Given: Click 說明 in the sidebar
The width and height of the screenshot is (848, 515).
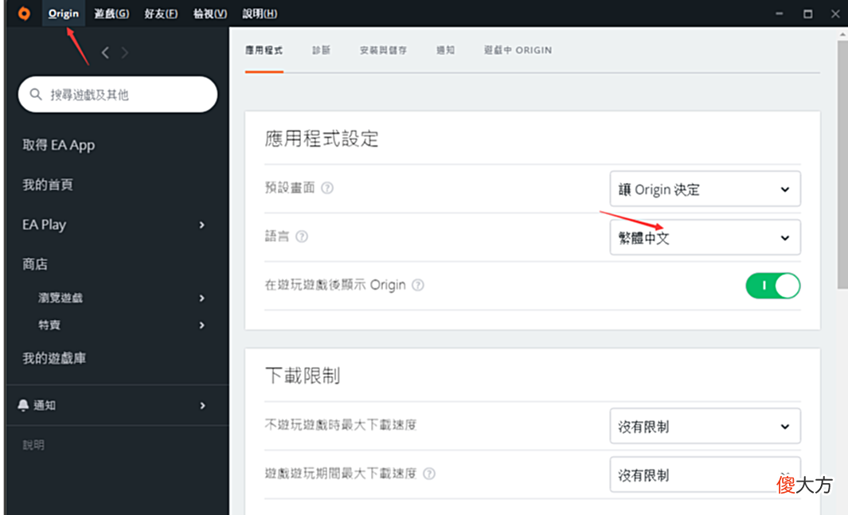Looking at the screenshot, I should point(33,445).
